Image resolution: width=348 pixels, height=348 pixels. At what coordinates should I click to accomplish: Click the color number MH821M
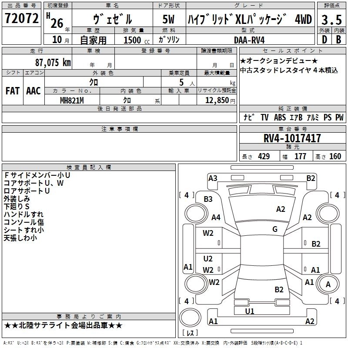point(72,100)
